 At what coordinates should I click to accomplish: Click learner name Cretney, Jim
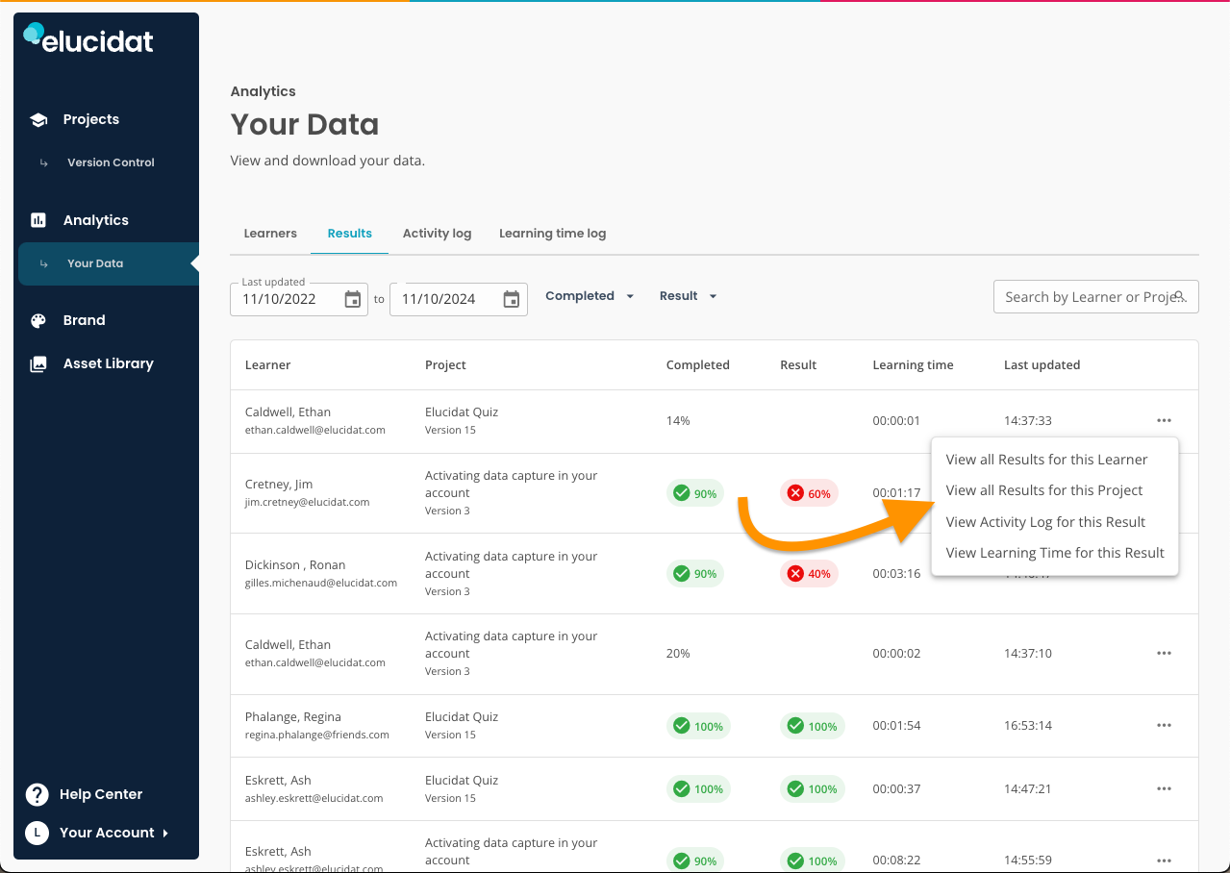coord(279,485)
